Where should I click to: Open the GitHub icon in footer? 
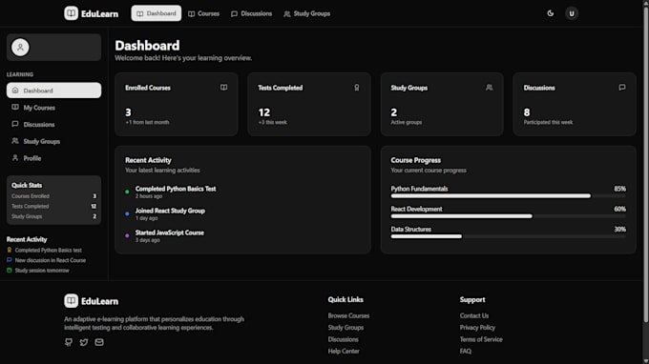tap(69, 342)
